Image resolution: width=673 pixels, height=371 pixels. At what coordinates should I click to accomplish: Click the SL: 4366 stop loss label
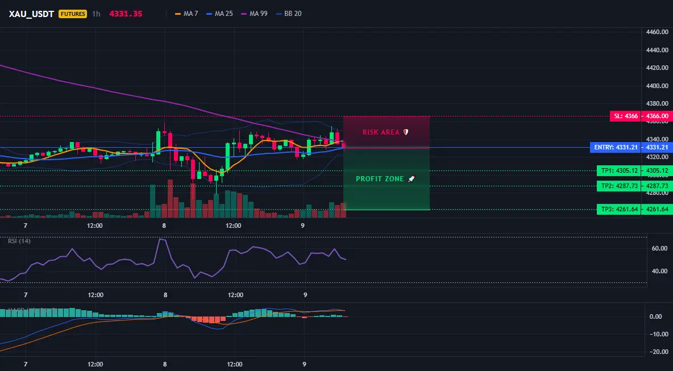(x=625, y=116)
